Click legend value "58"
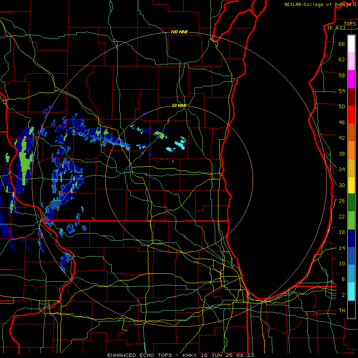The image size is (358, 358). click(342, 75)
